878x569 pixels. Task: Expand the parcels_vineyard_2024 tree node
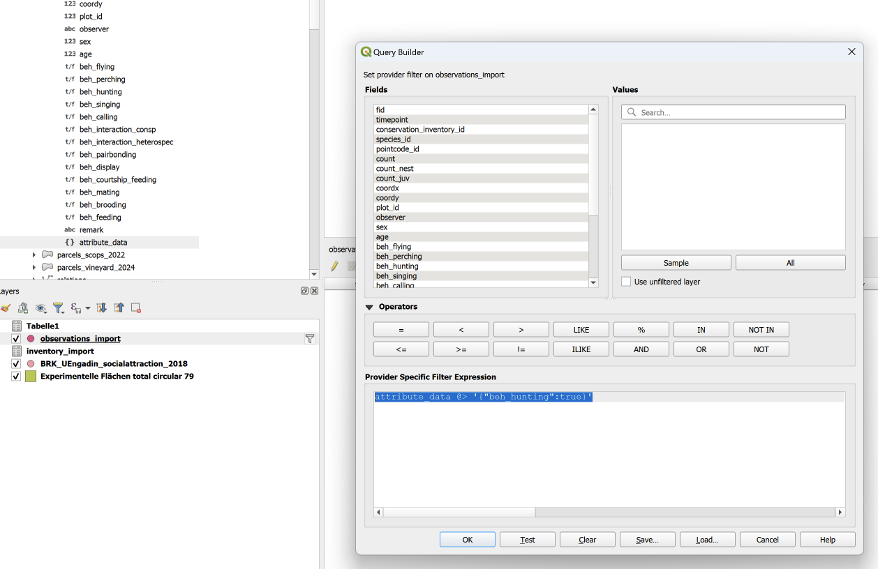click(34, 268)
